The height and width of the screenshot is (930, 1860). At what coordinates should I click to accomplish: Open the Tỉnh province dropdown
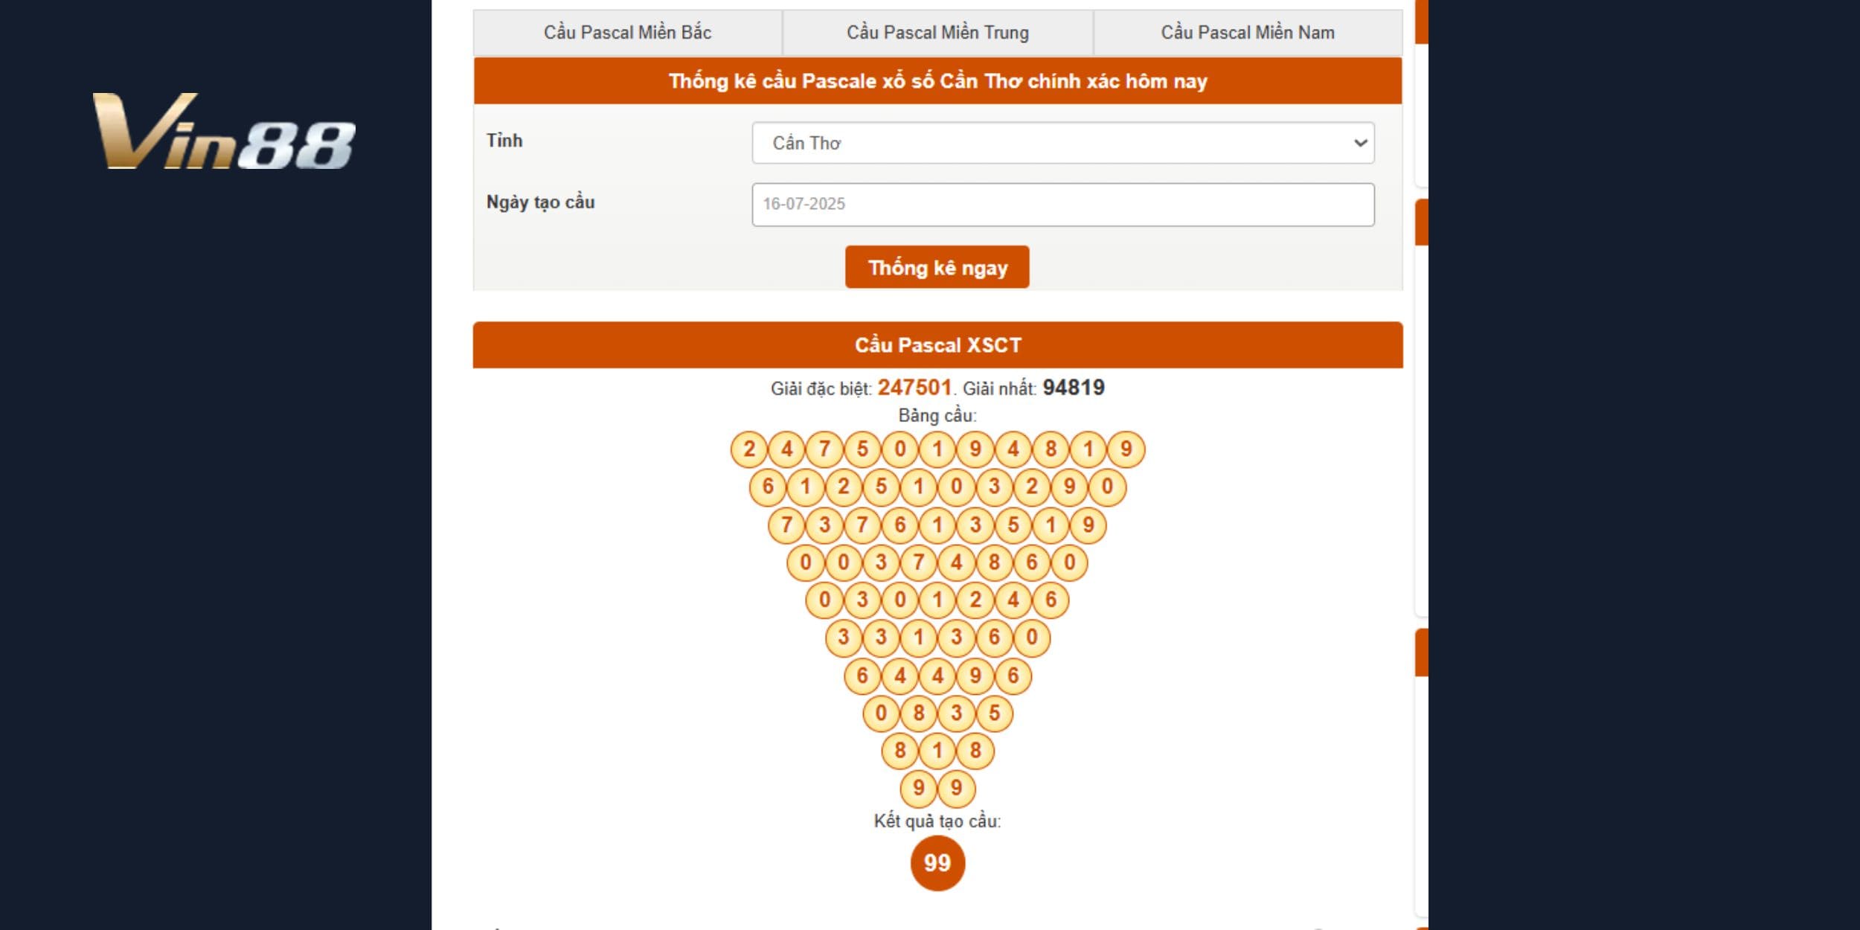click(x=1063, y=143)
